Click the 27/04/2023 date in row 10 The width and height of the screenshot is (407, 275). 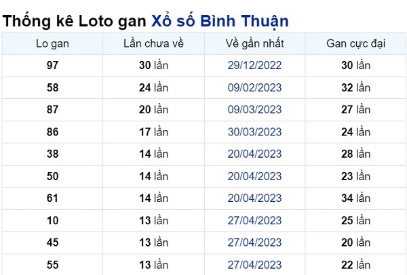[254, 221]
